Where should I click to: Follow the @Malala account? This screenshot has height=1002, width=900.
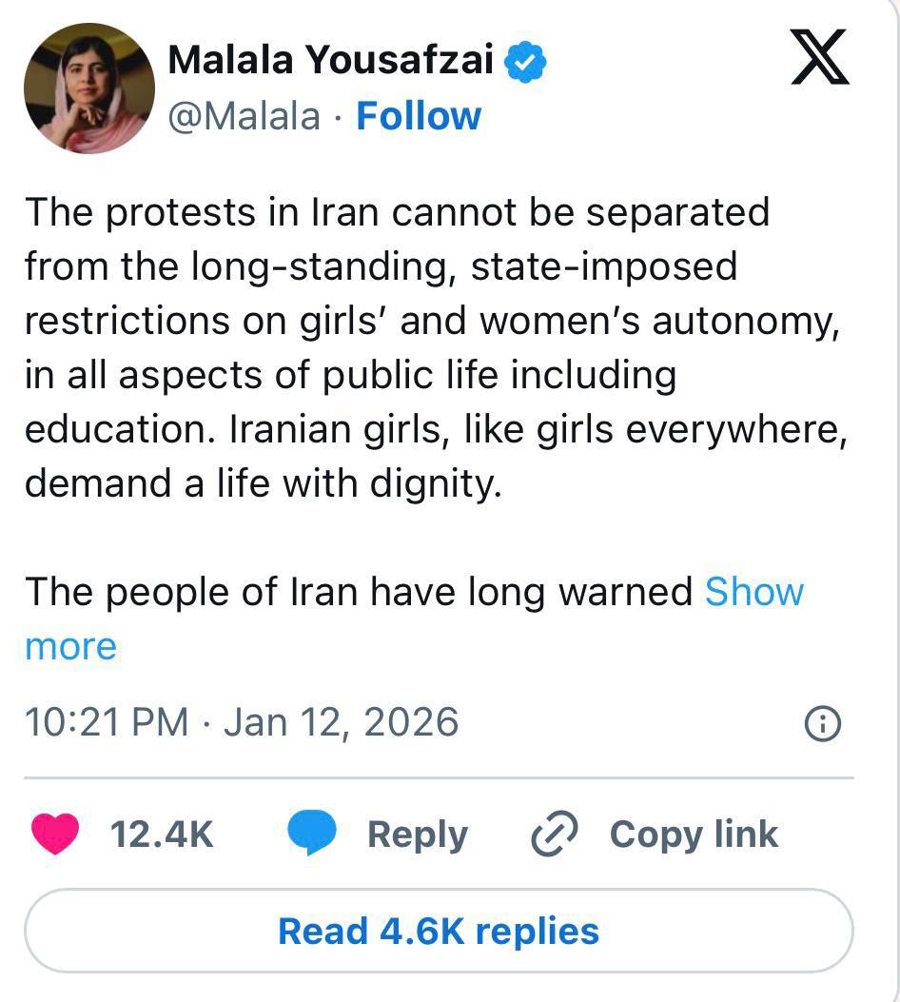pyautogui.click(x=419, y=116)
